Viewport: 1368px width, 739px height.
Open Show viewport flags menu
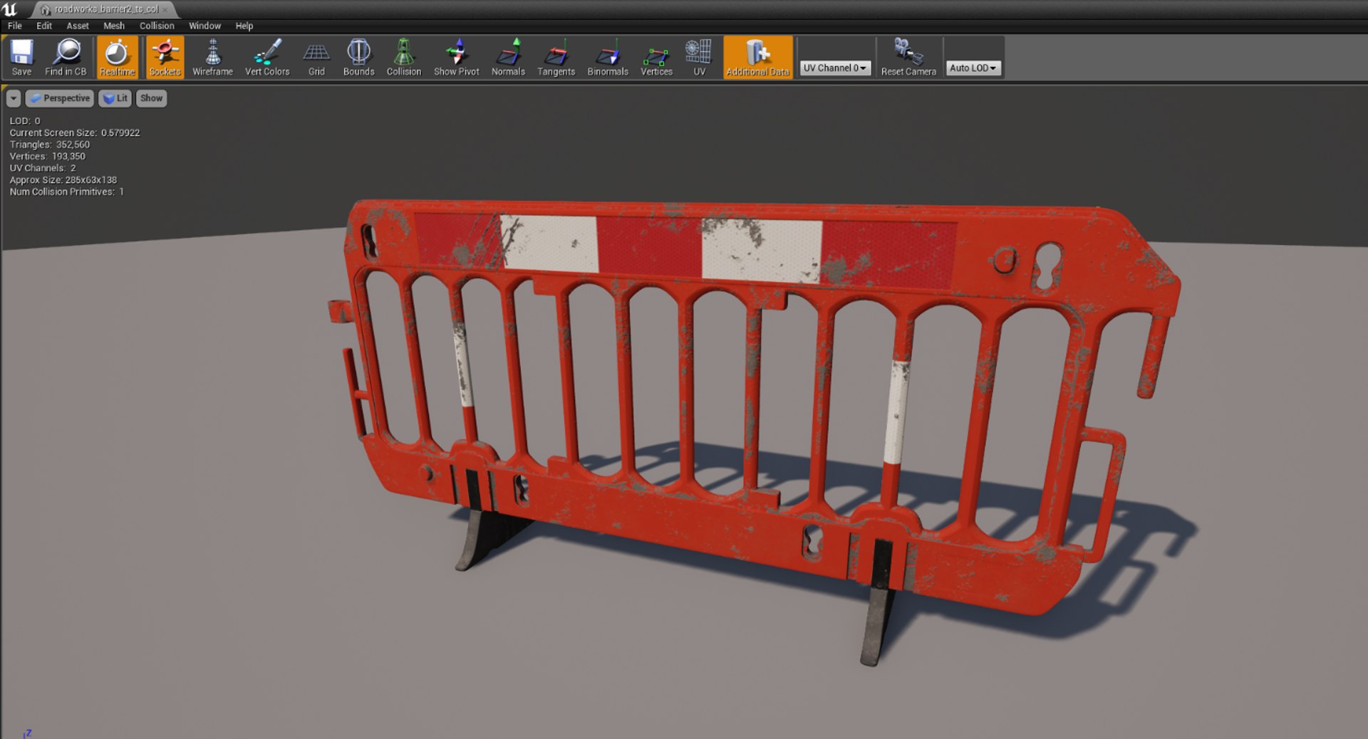point(151,98)
